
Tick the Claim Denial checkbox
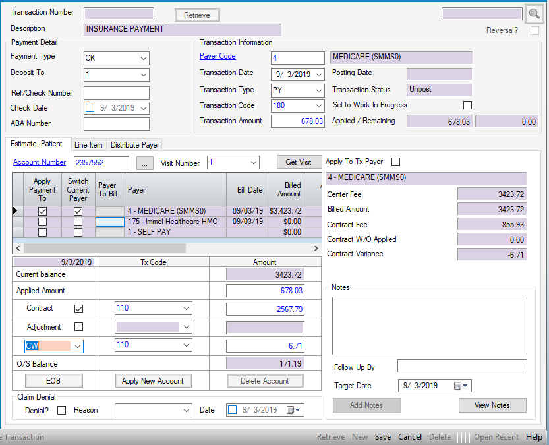click(62, 410)
